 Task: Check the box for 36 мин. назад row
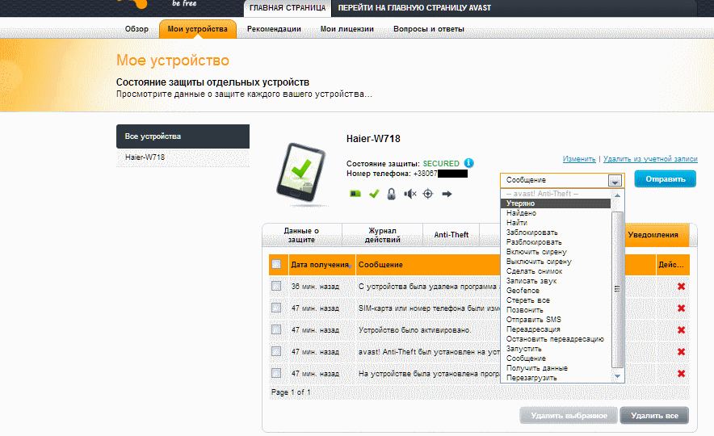pyautogui.click(x=276, y=287)
